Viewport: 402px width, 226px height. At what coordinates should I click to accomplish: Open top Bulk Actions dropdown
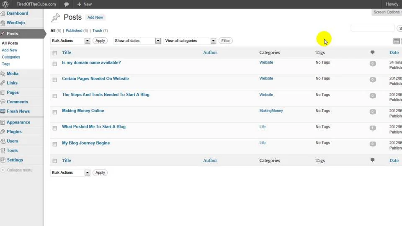pos(70,41)
